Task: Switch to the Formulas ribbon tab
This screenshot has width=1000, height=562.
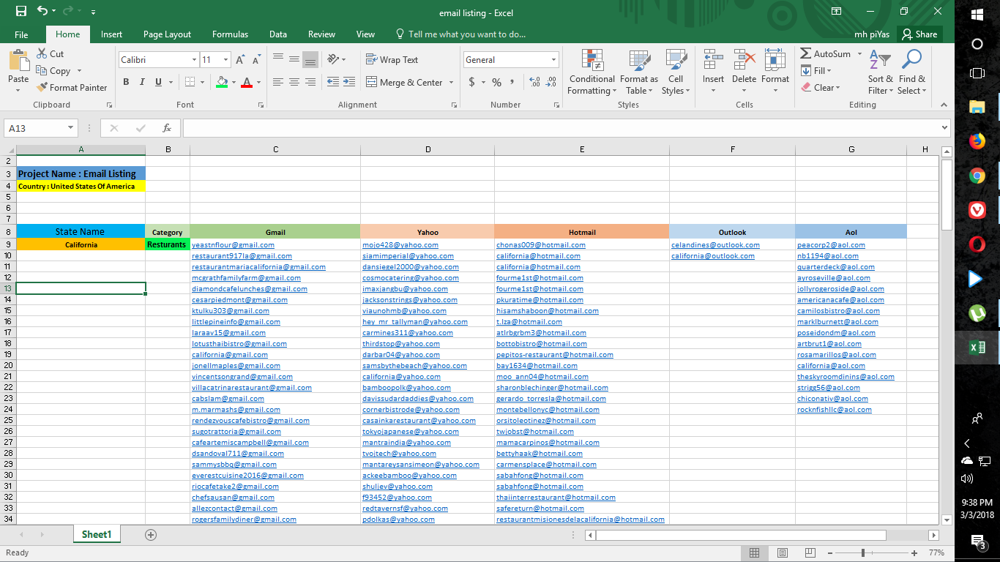Action: click(x=230, y=34)
